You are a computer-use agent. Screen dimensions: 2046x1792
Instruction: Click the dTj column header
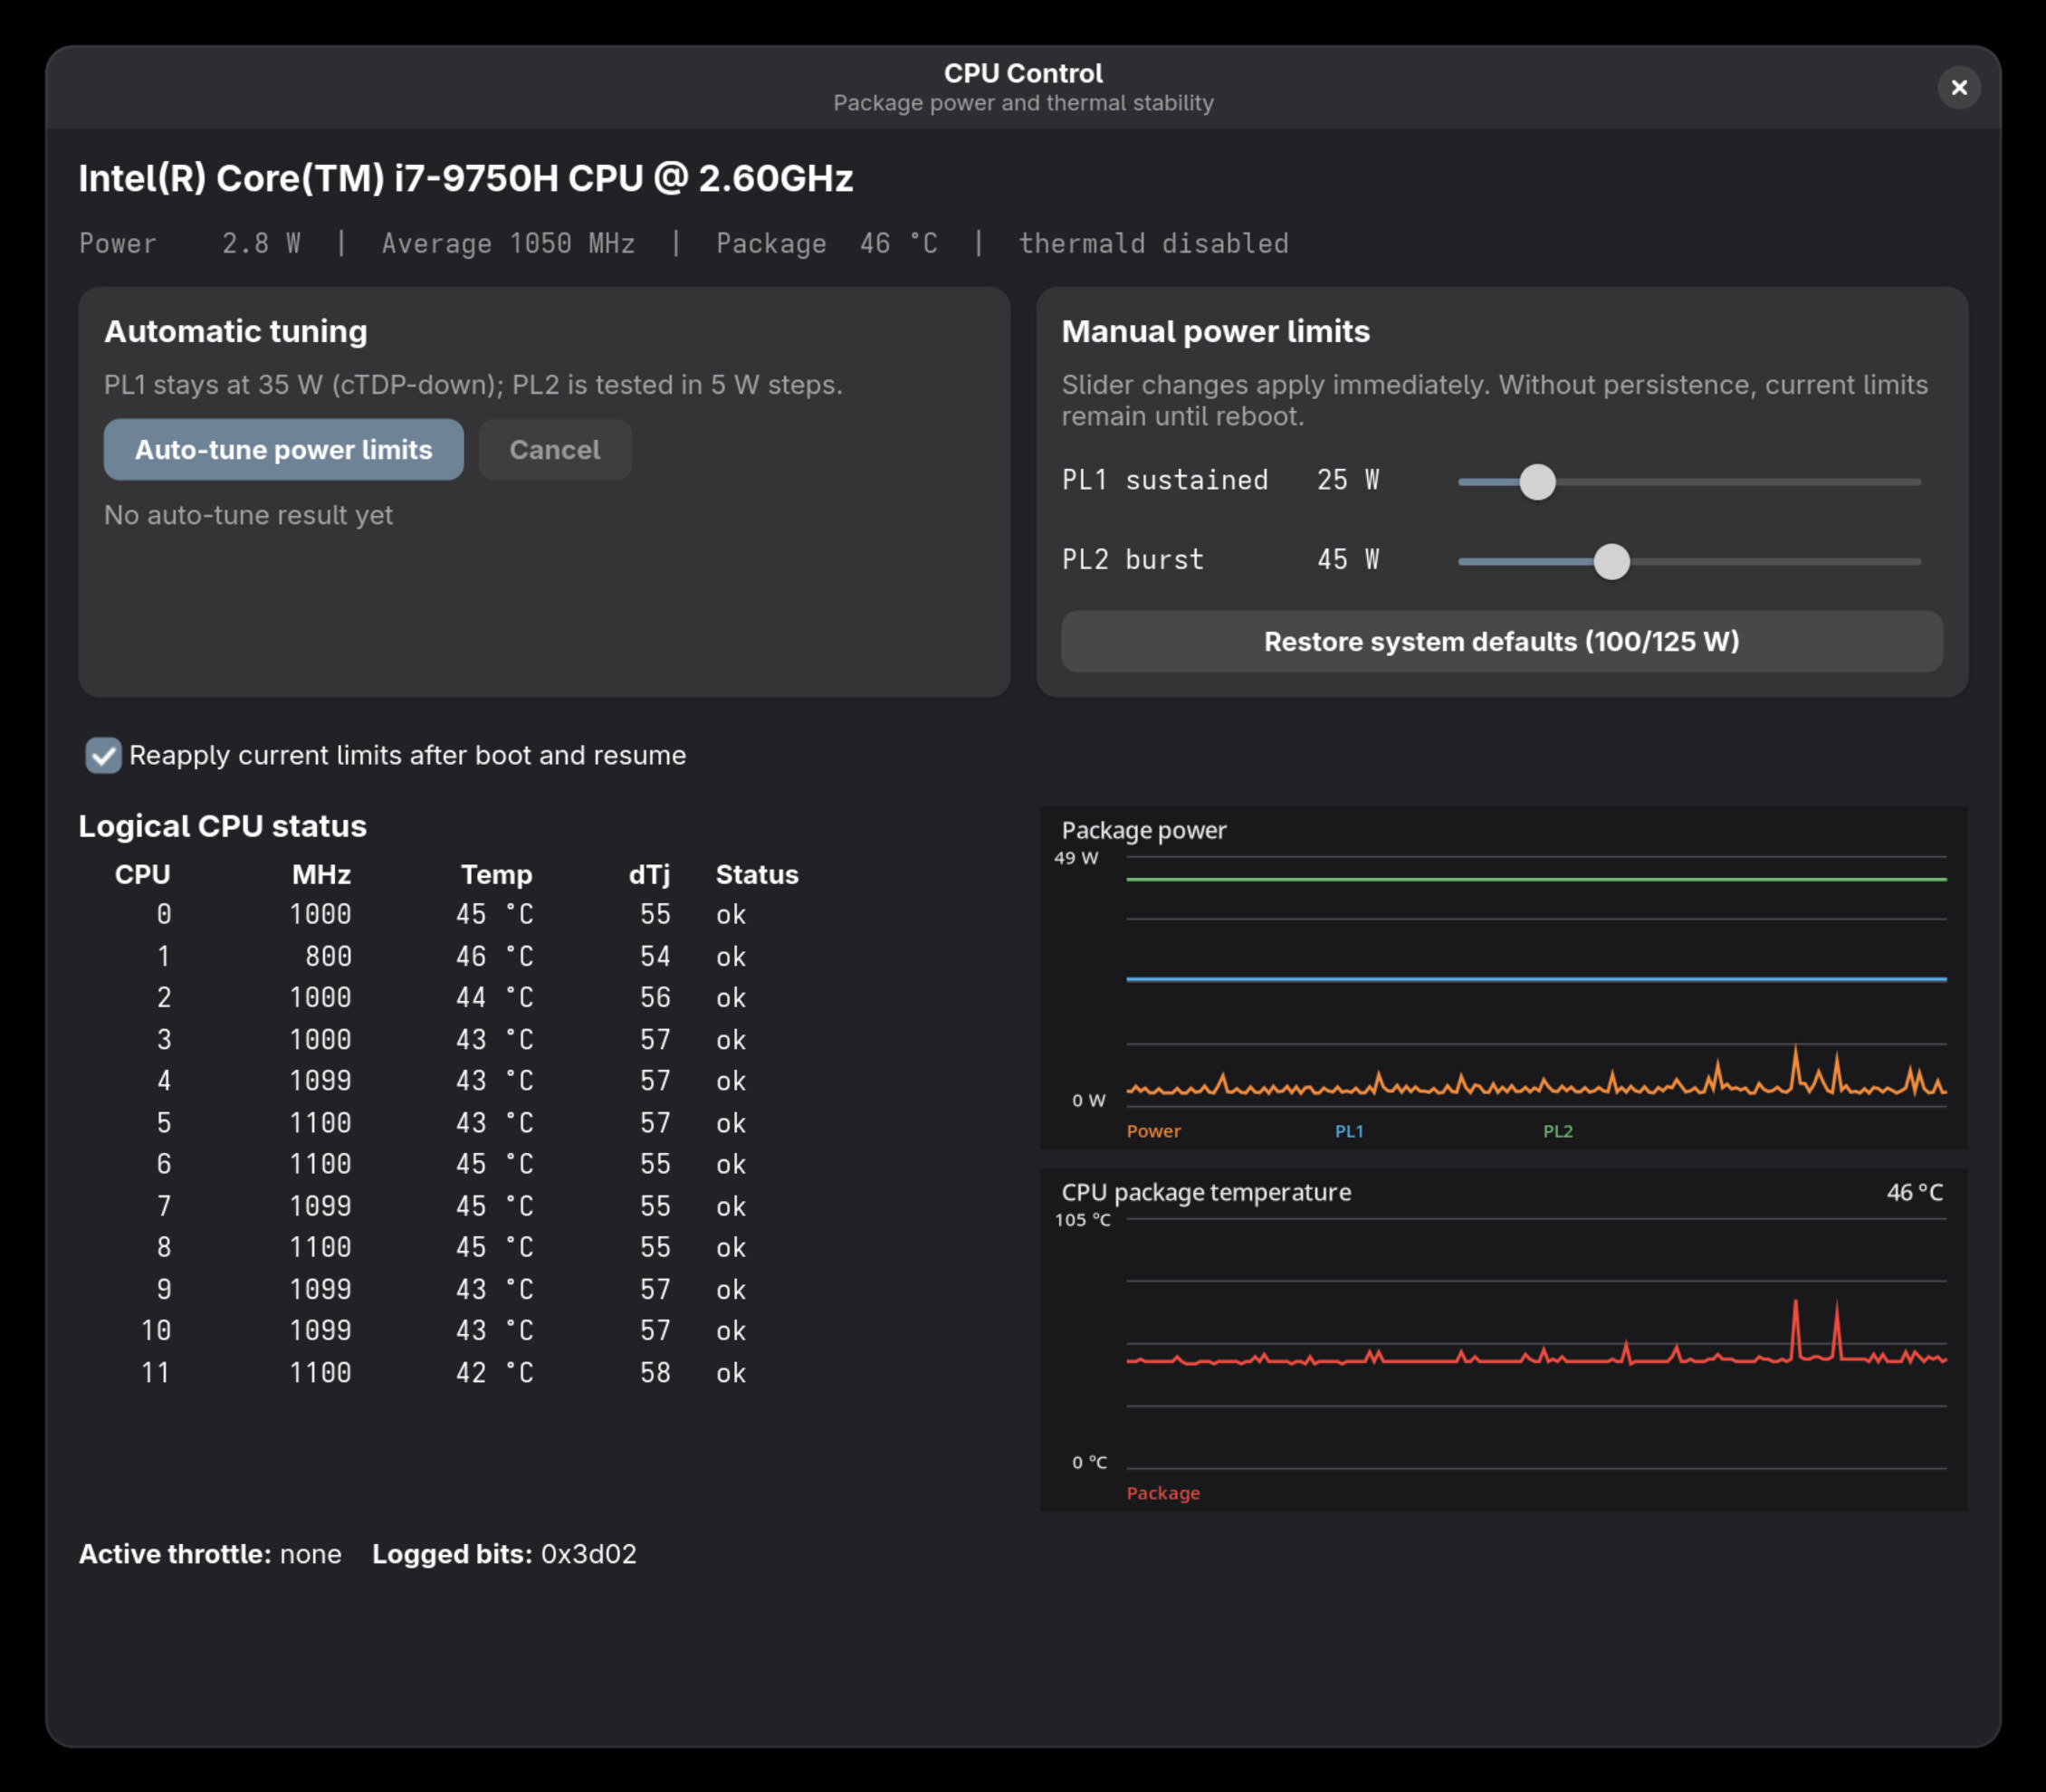[x=649, y=874]
